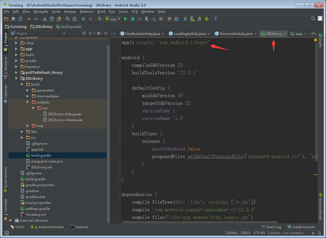Search everywhere using top-right magnifier
The width and height of the screenshot is (326, 238).
tap(313, 19)
